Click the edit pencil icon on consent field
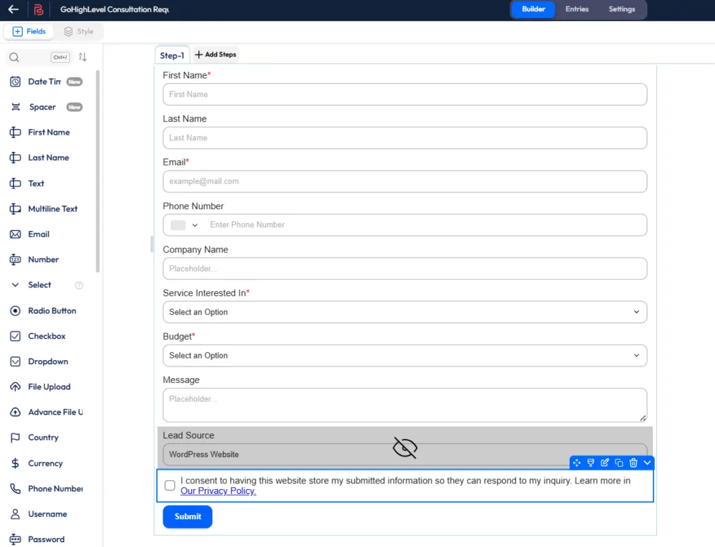 [605, 463]
